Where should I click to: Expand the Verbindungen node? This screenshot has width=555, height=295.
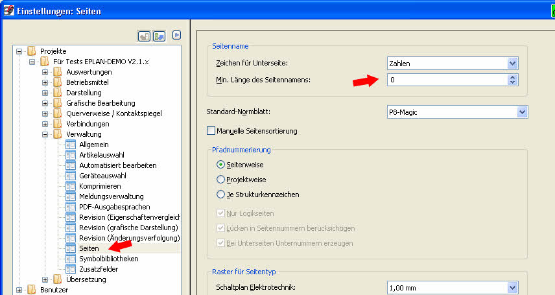(x=45, y=124)
